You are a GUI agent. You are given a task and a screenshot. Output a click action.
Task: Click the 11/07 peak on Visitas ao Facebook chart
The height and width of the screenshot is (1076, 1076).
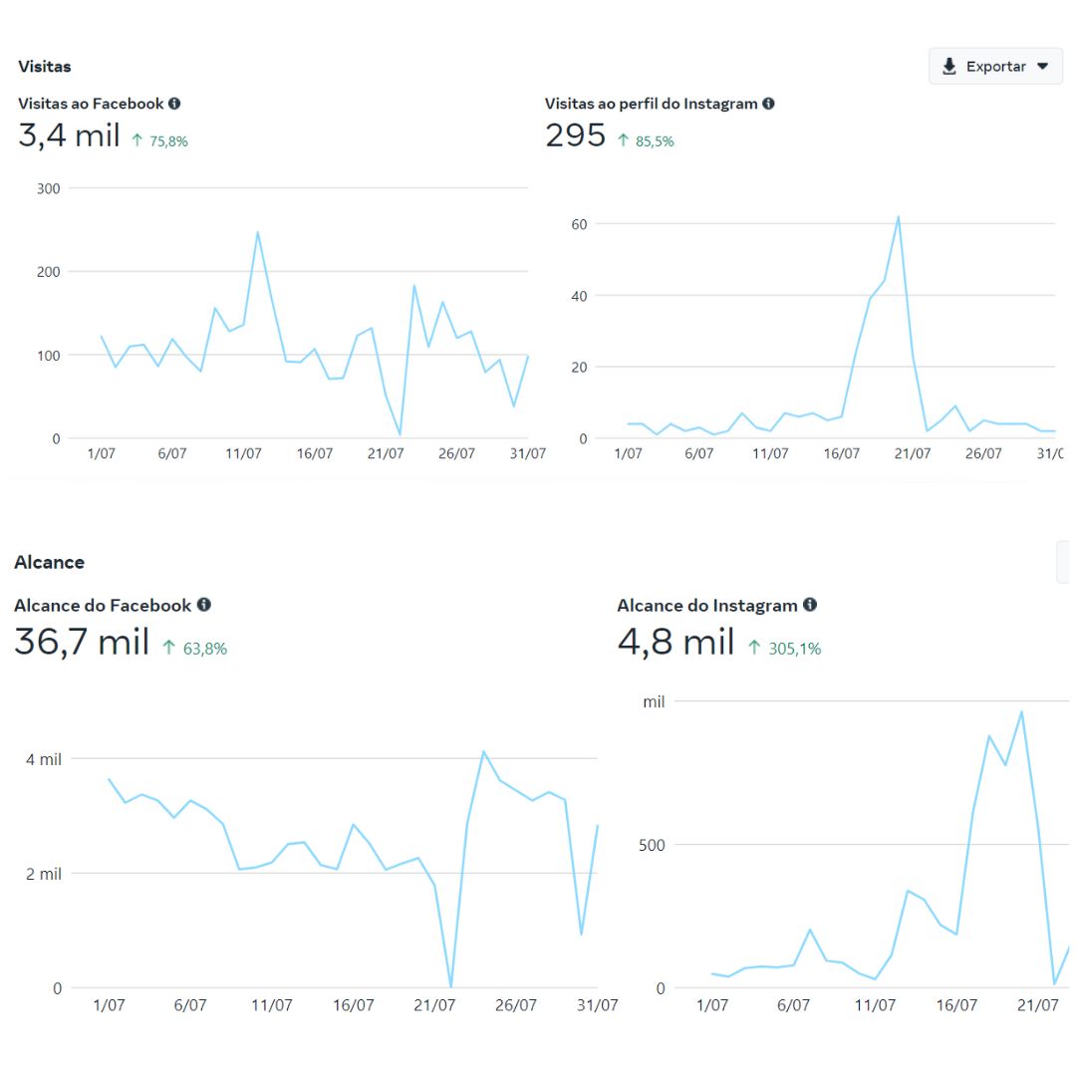(258, 232)
